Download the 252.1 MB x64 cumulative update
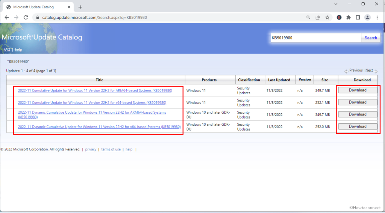385x213 pixels. (357, 102)
